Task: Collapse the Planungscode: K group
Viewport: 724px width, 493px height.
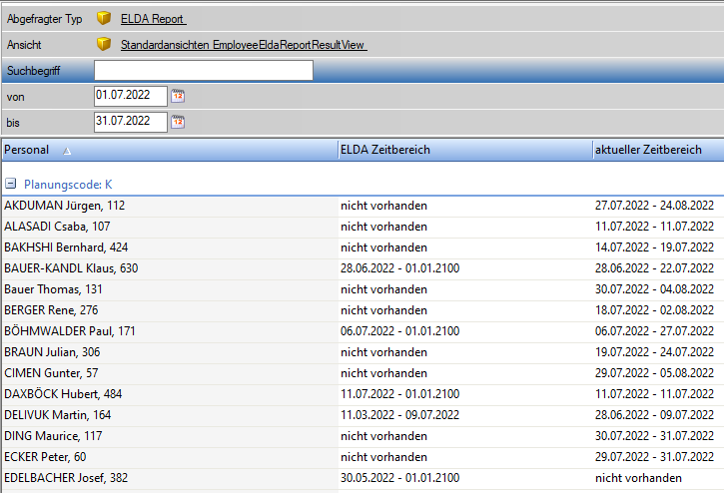Action: click(x=10, y=184)
